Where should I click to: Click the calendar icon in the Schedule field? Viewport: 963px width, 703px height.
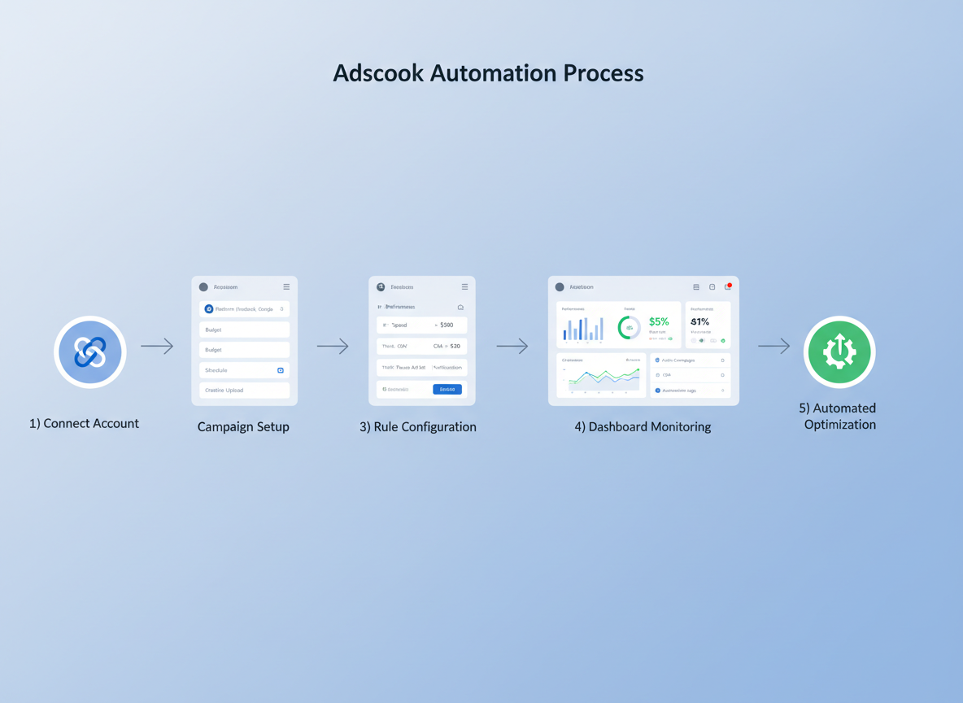(x=281, y=370)
